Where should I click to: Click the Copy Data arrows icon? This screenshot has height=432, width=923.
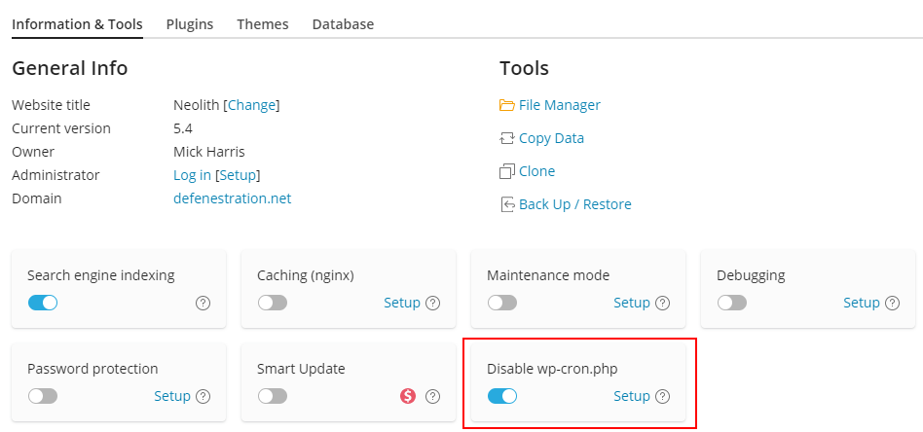click(507, 138)
